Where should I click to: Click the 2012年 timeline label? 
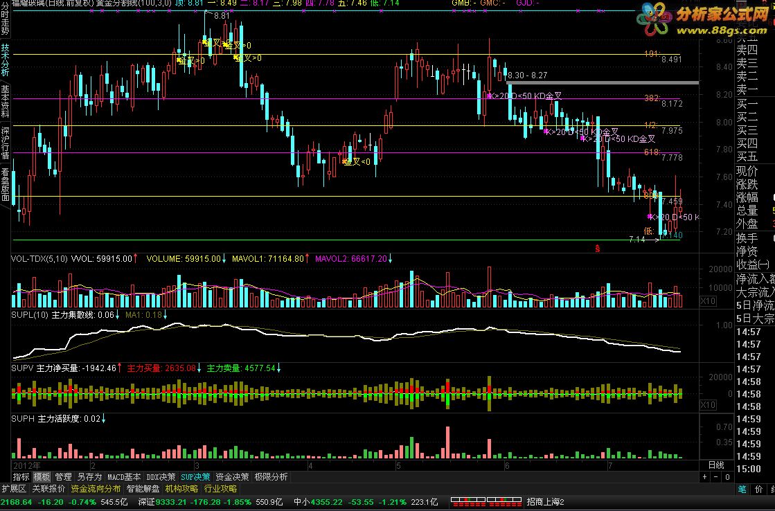tap(27, 465)
